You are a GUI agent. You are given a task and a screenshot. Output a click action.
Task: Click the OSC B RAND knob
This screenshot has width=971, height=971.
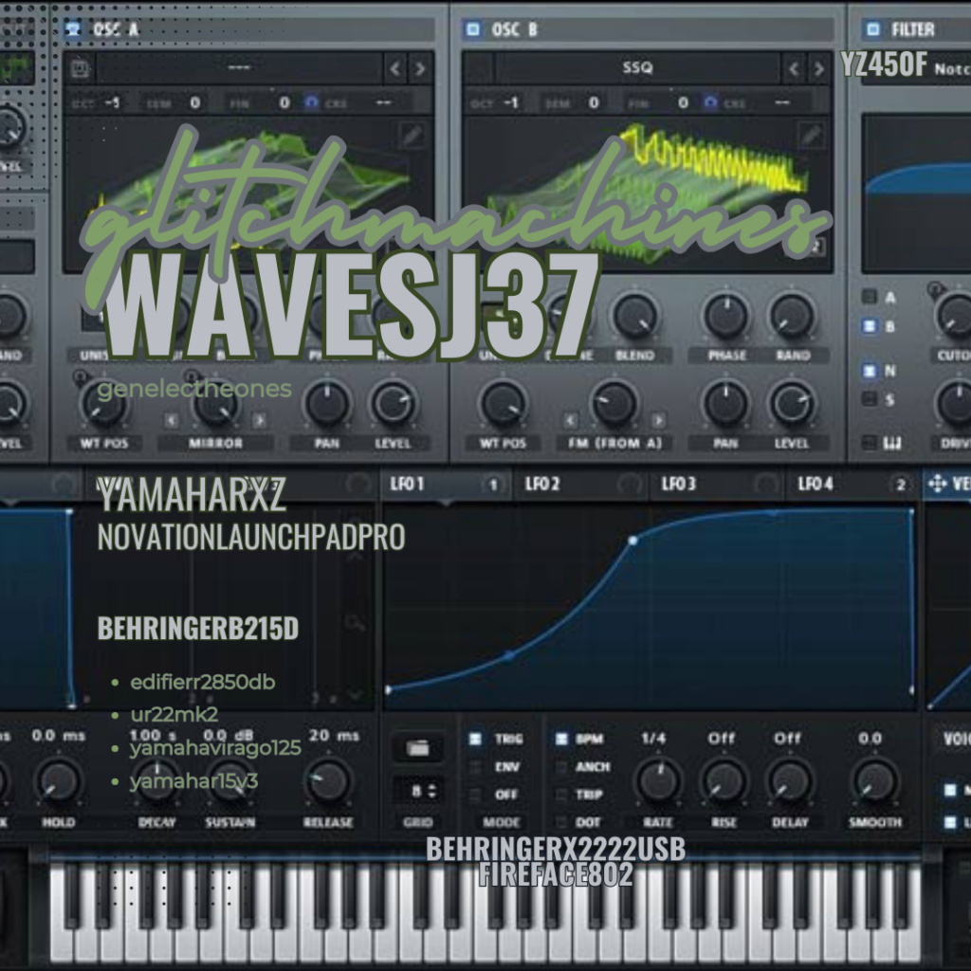(x=792, y=315)
